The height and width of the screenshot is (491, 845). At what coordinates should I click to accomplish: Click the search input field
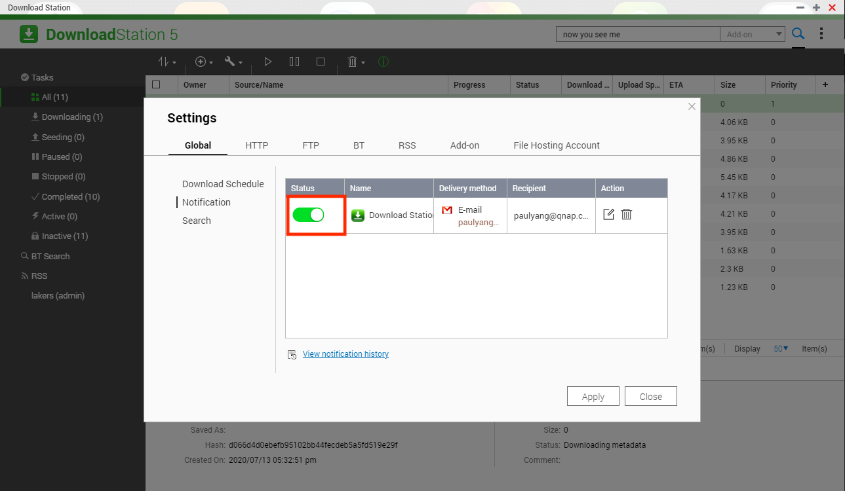pos(637,35)
